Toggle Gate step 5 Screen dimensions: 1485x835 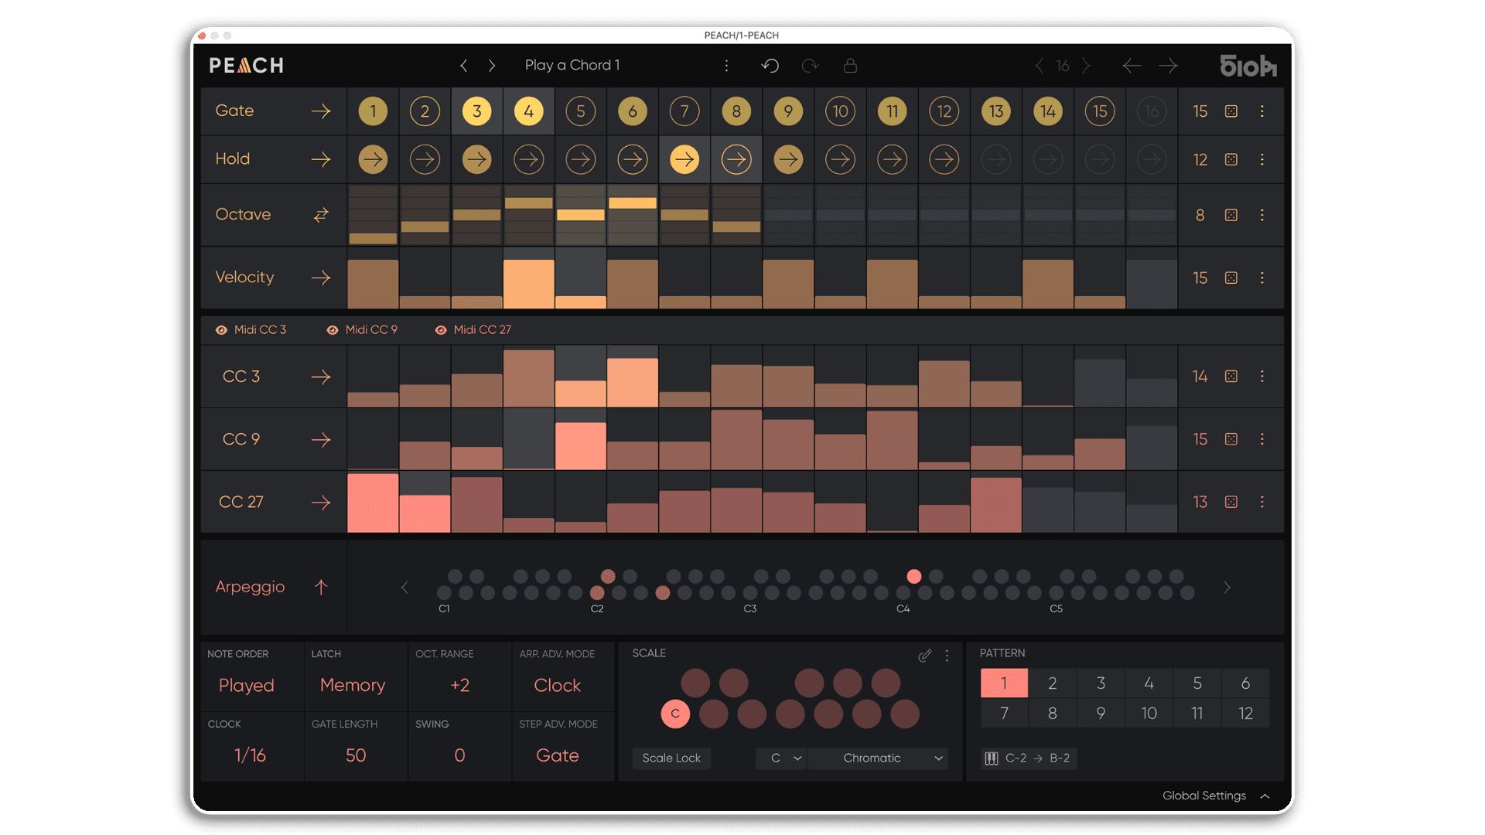pos(581,111)
